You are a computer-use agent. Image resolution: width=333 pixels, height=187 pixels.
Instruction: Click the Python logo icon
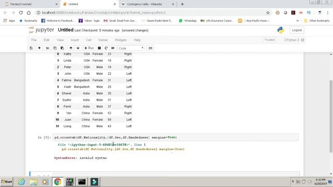coord(280,30)
